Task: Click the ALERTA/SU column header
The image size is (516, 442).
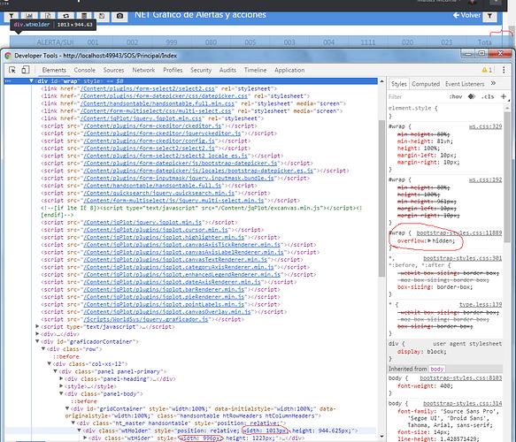Action: (54, 42)
